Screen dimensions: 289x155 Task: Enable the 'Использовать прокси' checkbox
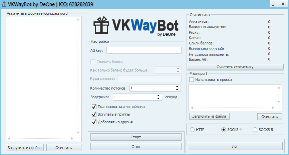(192, 80)
